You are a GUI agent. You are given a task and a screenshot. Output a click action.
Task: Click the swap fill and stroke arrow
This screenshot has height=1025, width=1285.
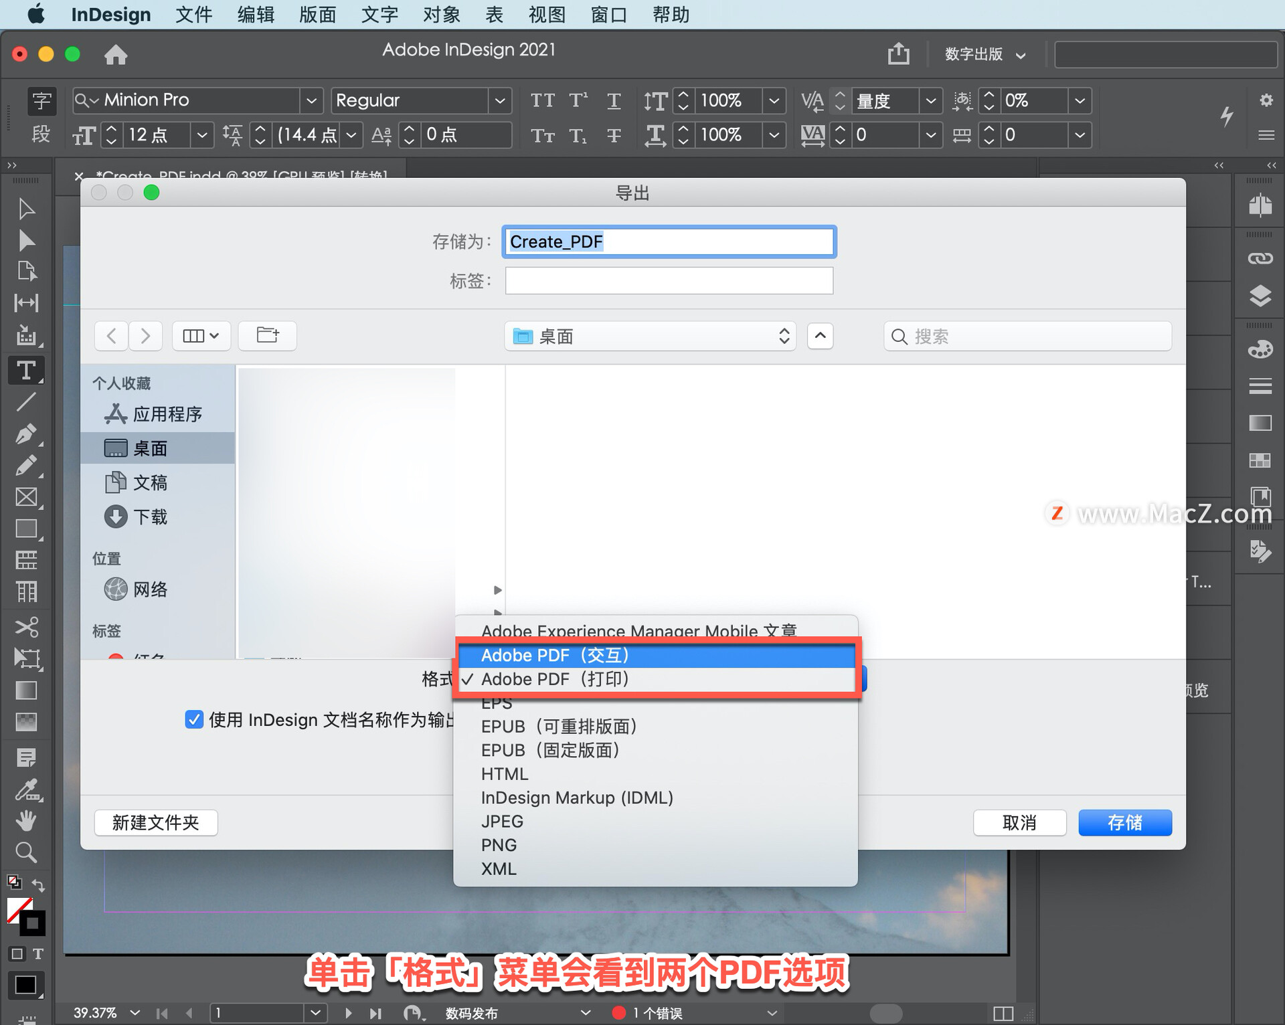(x=39, y=885)
